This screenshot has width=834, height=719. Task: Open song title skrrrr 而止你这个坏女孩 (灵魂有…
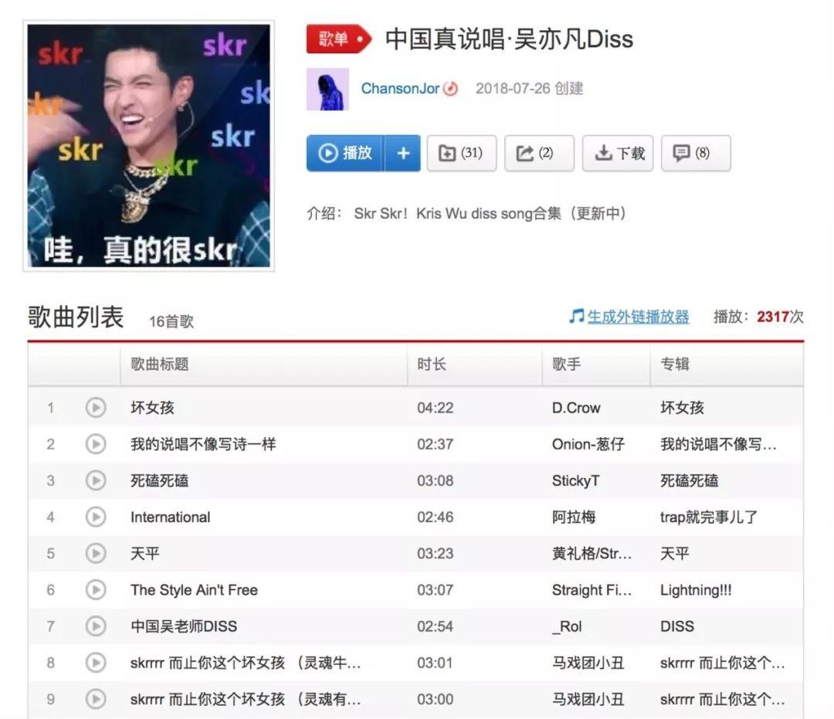pos(246,699)
